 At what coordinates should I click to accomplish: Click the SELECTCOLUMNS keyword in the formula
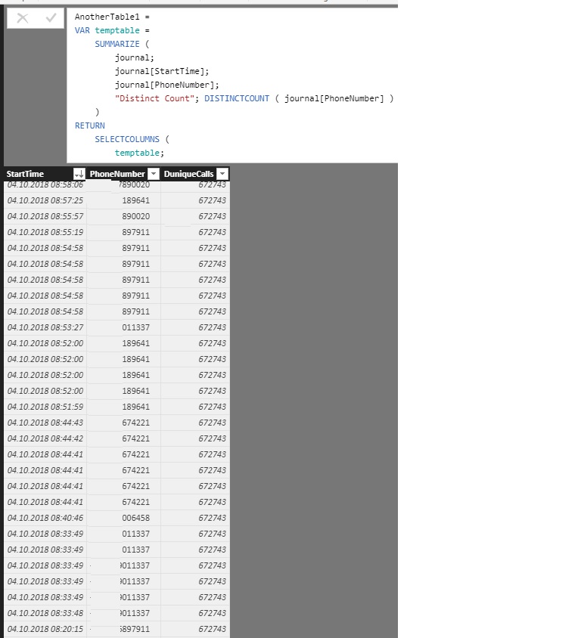click(x=127, y=139)
